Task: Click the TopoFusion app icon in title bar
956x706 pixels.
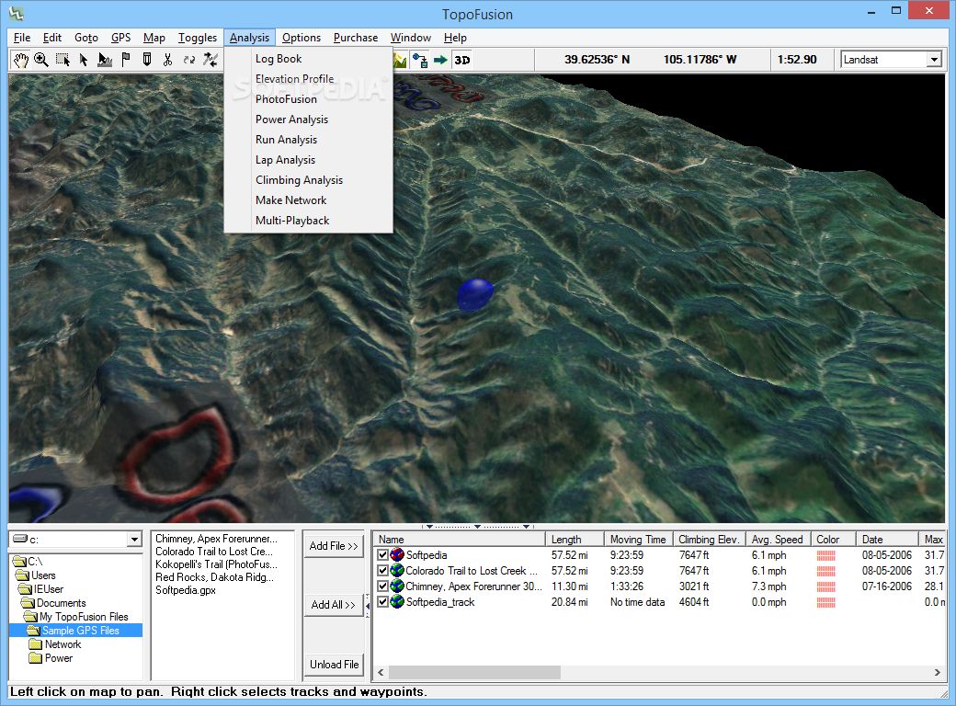Action: click(x=17, y=13)
